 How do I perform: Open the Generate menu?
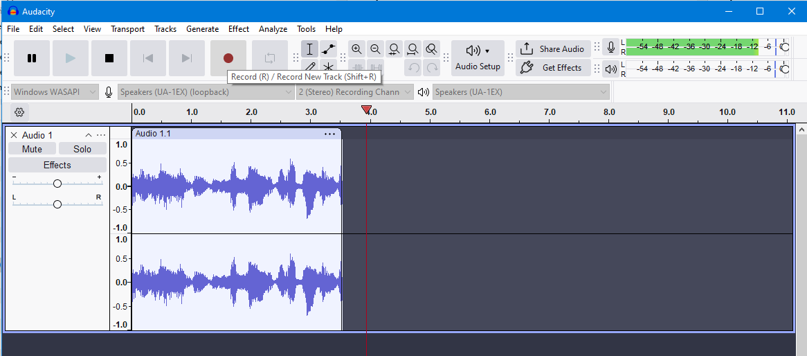[x=202, y=29]
